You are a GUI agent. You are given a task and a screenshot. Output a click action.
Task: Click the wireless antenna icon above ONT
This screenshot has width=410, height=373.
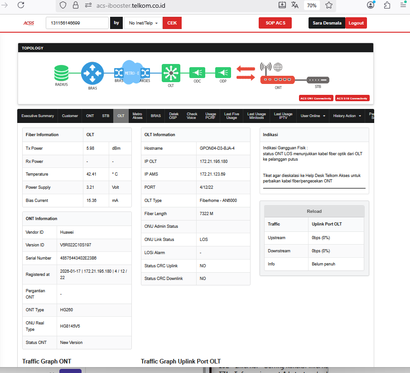tap(265, 69)
